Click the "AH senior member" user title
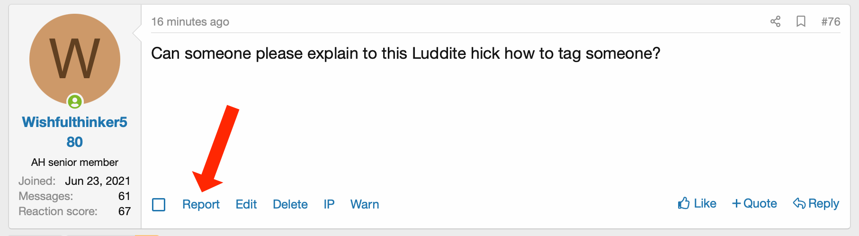This screenshot has height=236, width=859. pos(75,163)
